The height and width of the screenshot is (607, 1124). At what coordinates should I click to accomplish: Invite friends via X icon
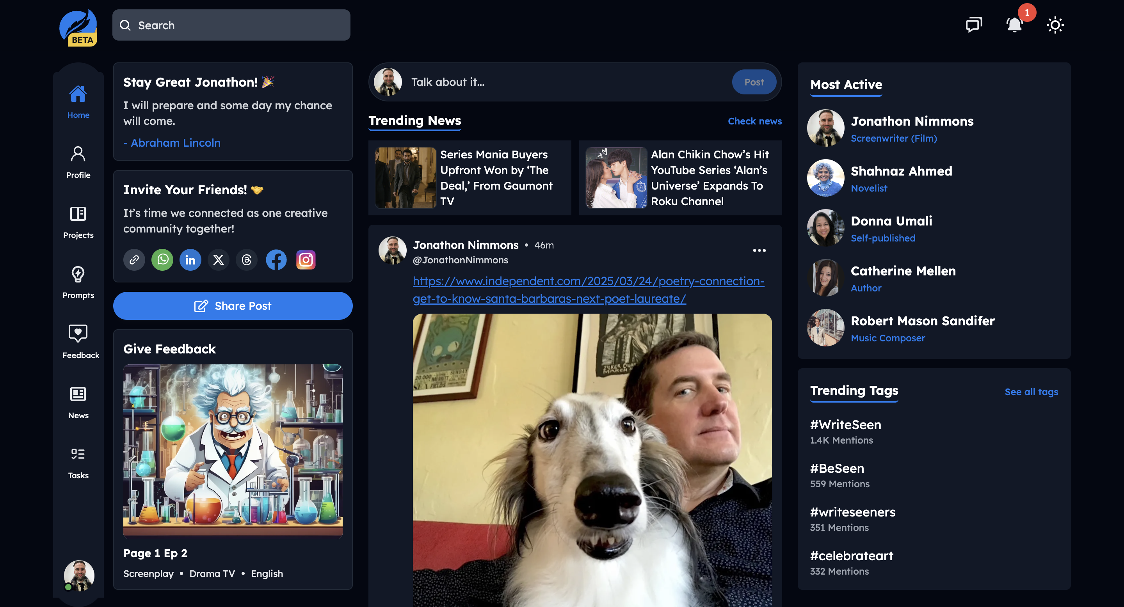coord(218,260)
